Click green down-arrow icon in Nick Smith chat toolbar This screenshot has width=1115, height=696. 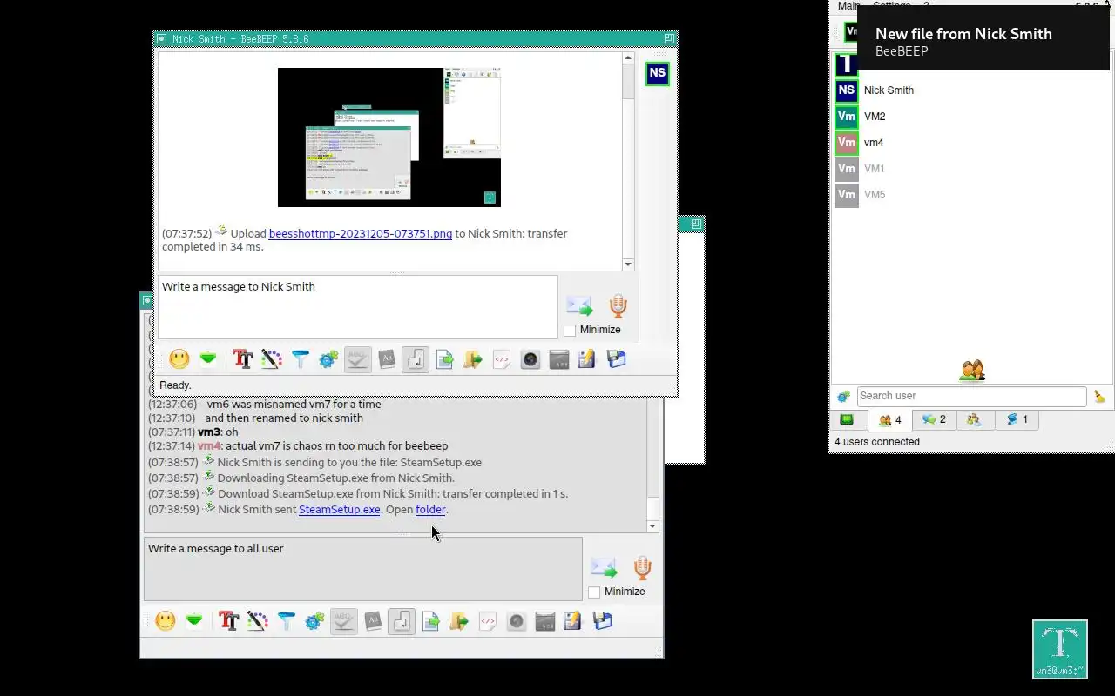pyautogui.click(x=208, y=359)
